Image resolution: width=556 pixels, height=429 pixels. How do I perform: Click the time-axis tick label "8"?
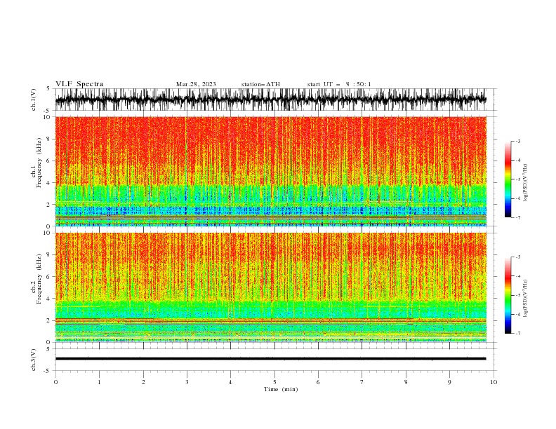(x=406, y=382)
